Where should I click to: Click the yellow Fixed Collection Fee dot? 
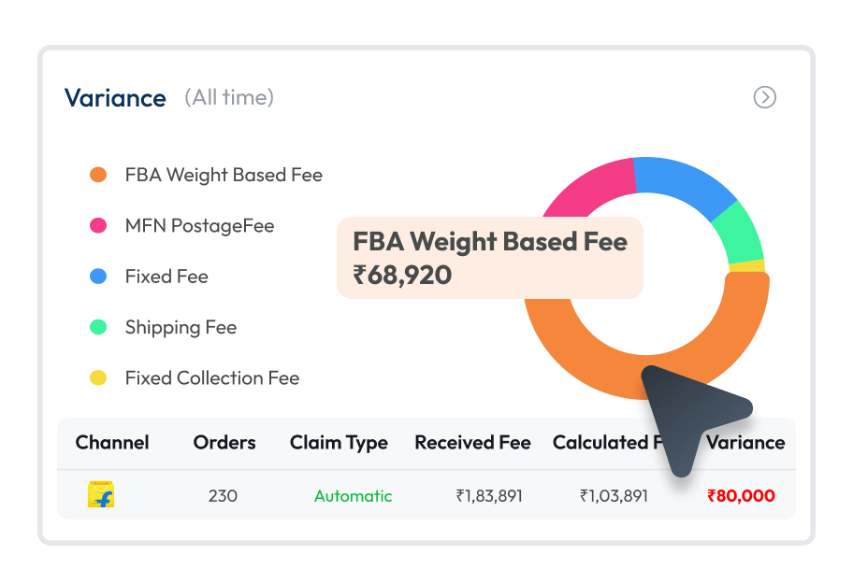(98, 378)
